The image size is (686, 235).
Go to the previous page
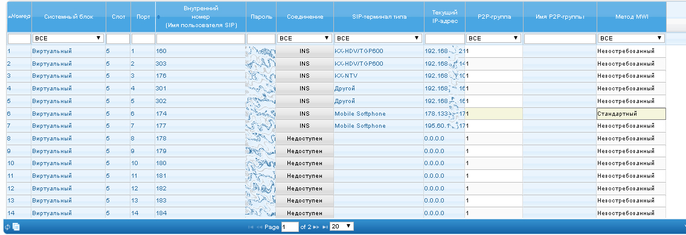[x=259, y=227]
